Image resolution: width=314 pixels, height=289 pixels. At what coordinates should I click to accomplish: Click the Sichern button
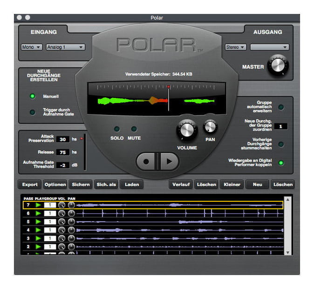pos(81,185)
